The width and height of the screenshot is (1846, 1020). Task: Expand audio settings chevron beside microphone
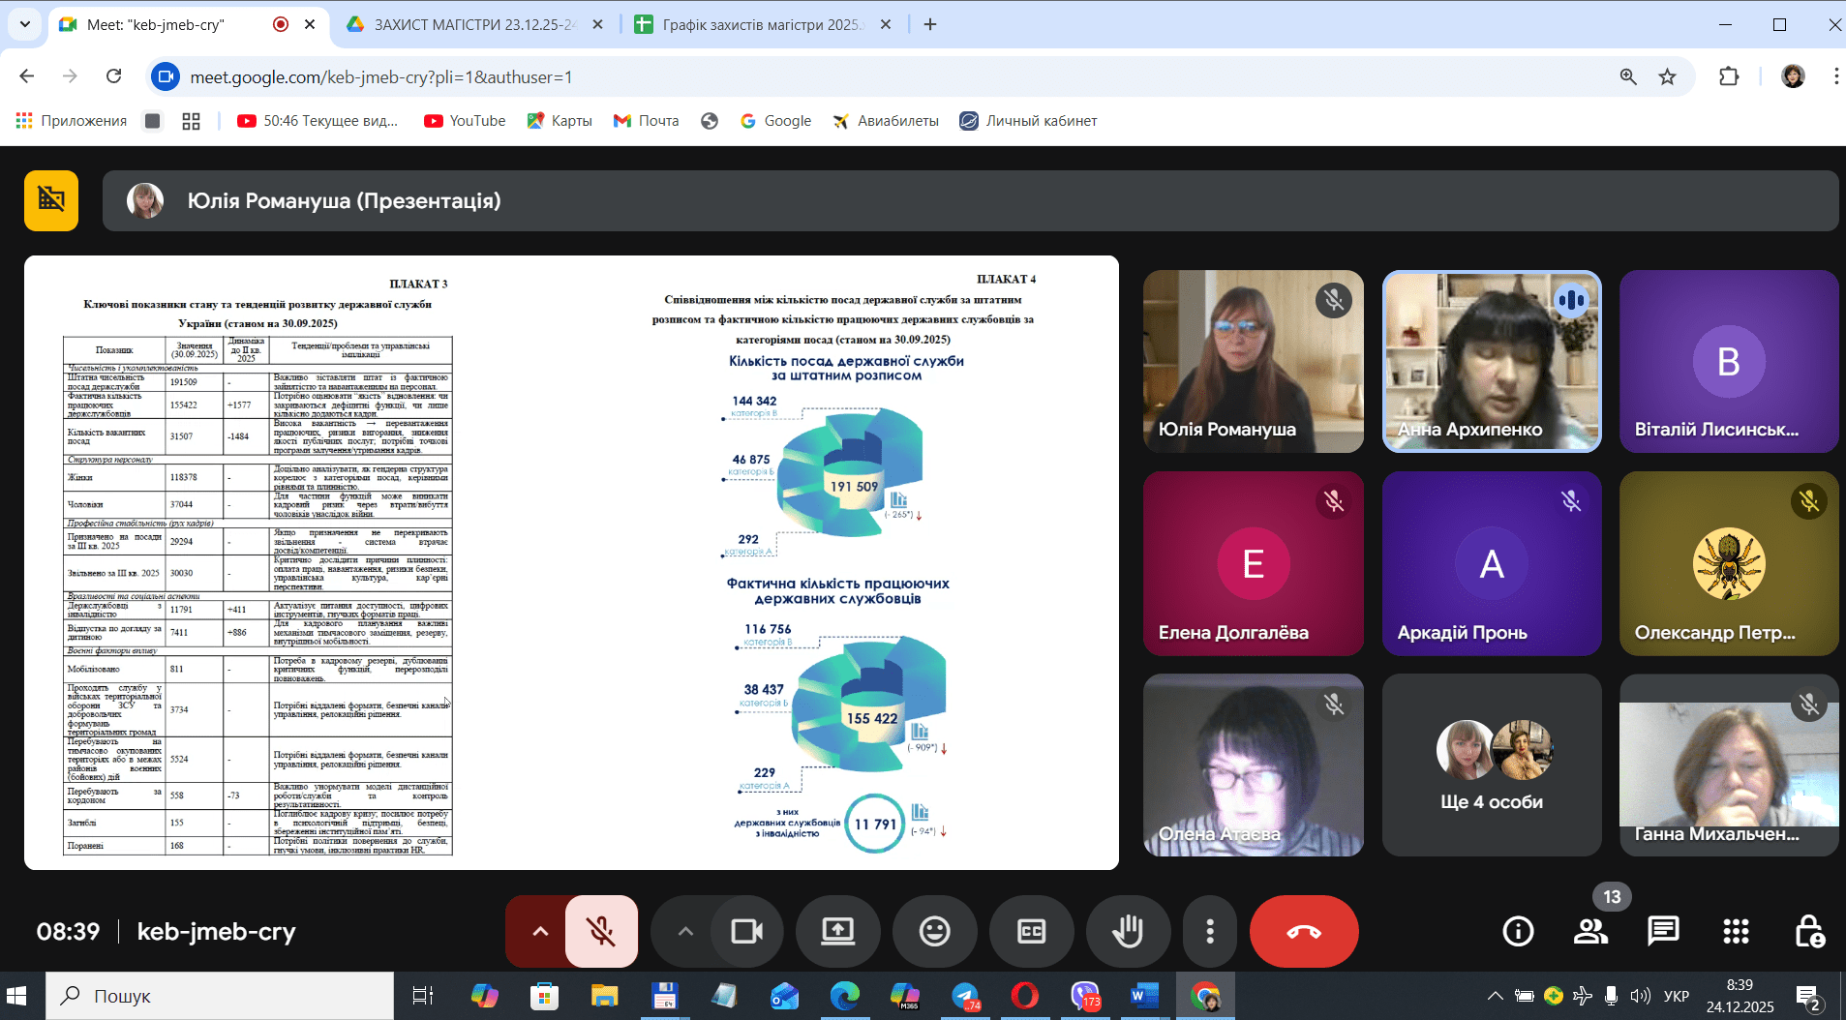[x=540, y=931]
